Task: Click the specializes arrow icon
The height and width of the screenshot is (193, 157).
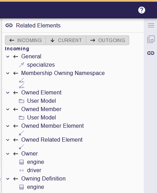Action: pos(22,65)
